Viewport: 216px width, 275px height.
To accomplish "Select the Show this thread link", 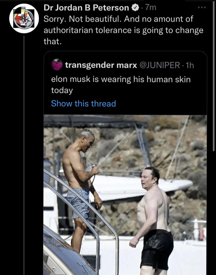I will 84,103.
